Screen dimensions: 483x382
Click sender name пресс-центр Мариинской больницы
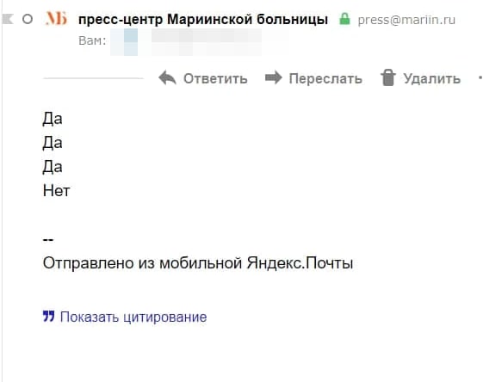(203, 20)
